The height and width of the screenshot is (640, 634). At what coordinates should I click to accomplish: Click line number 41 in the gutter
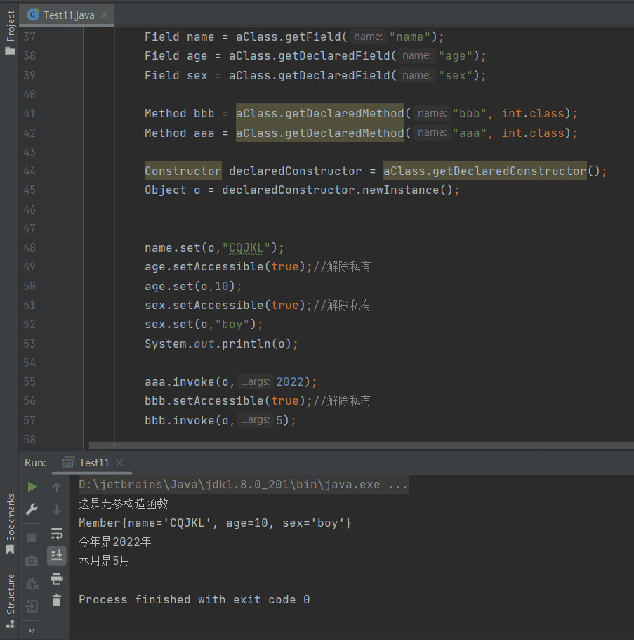point(29,113)
